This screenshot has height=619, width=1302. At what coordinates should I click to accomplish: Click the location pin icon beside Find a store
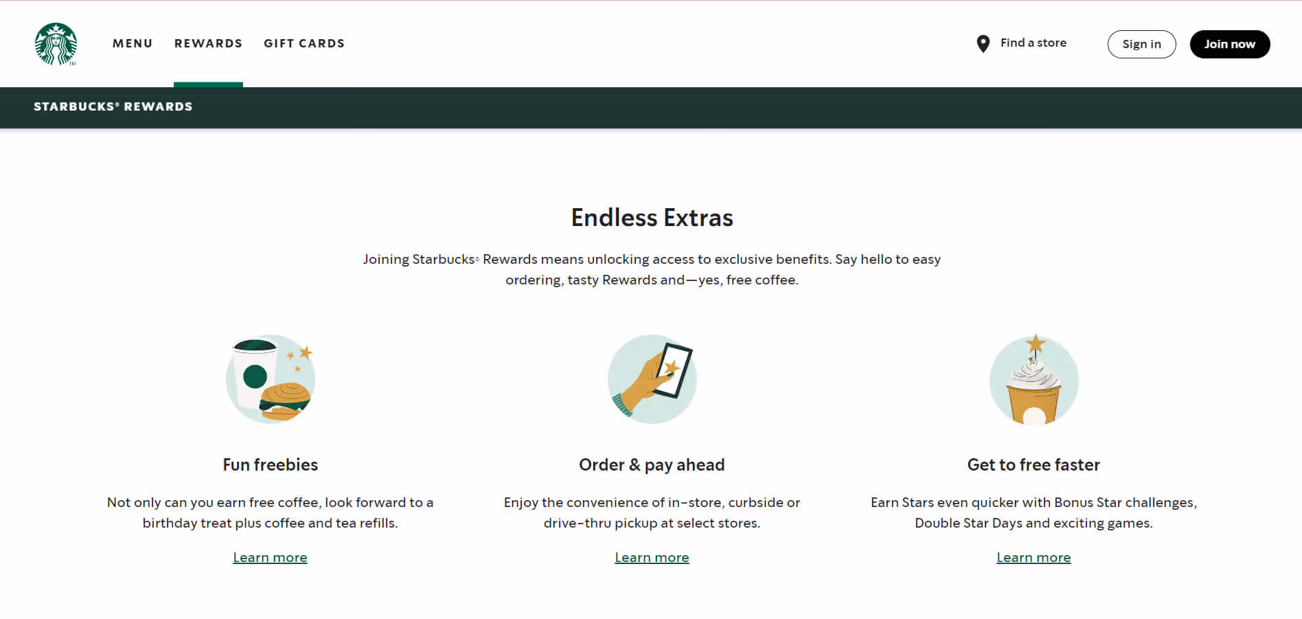click(x=982, y=43)
